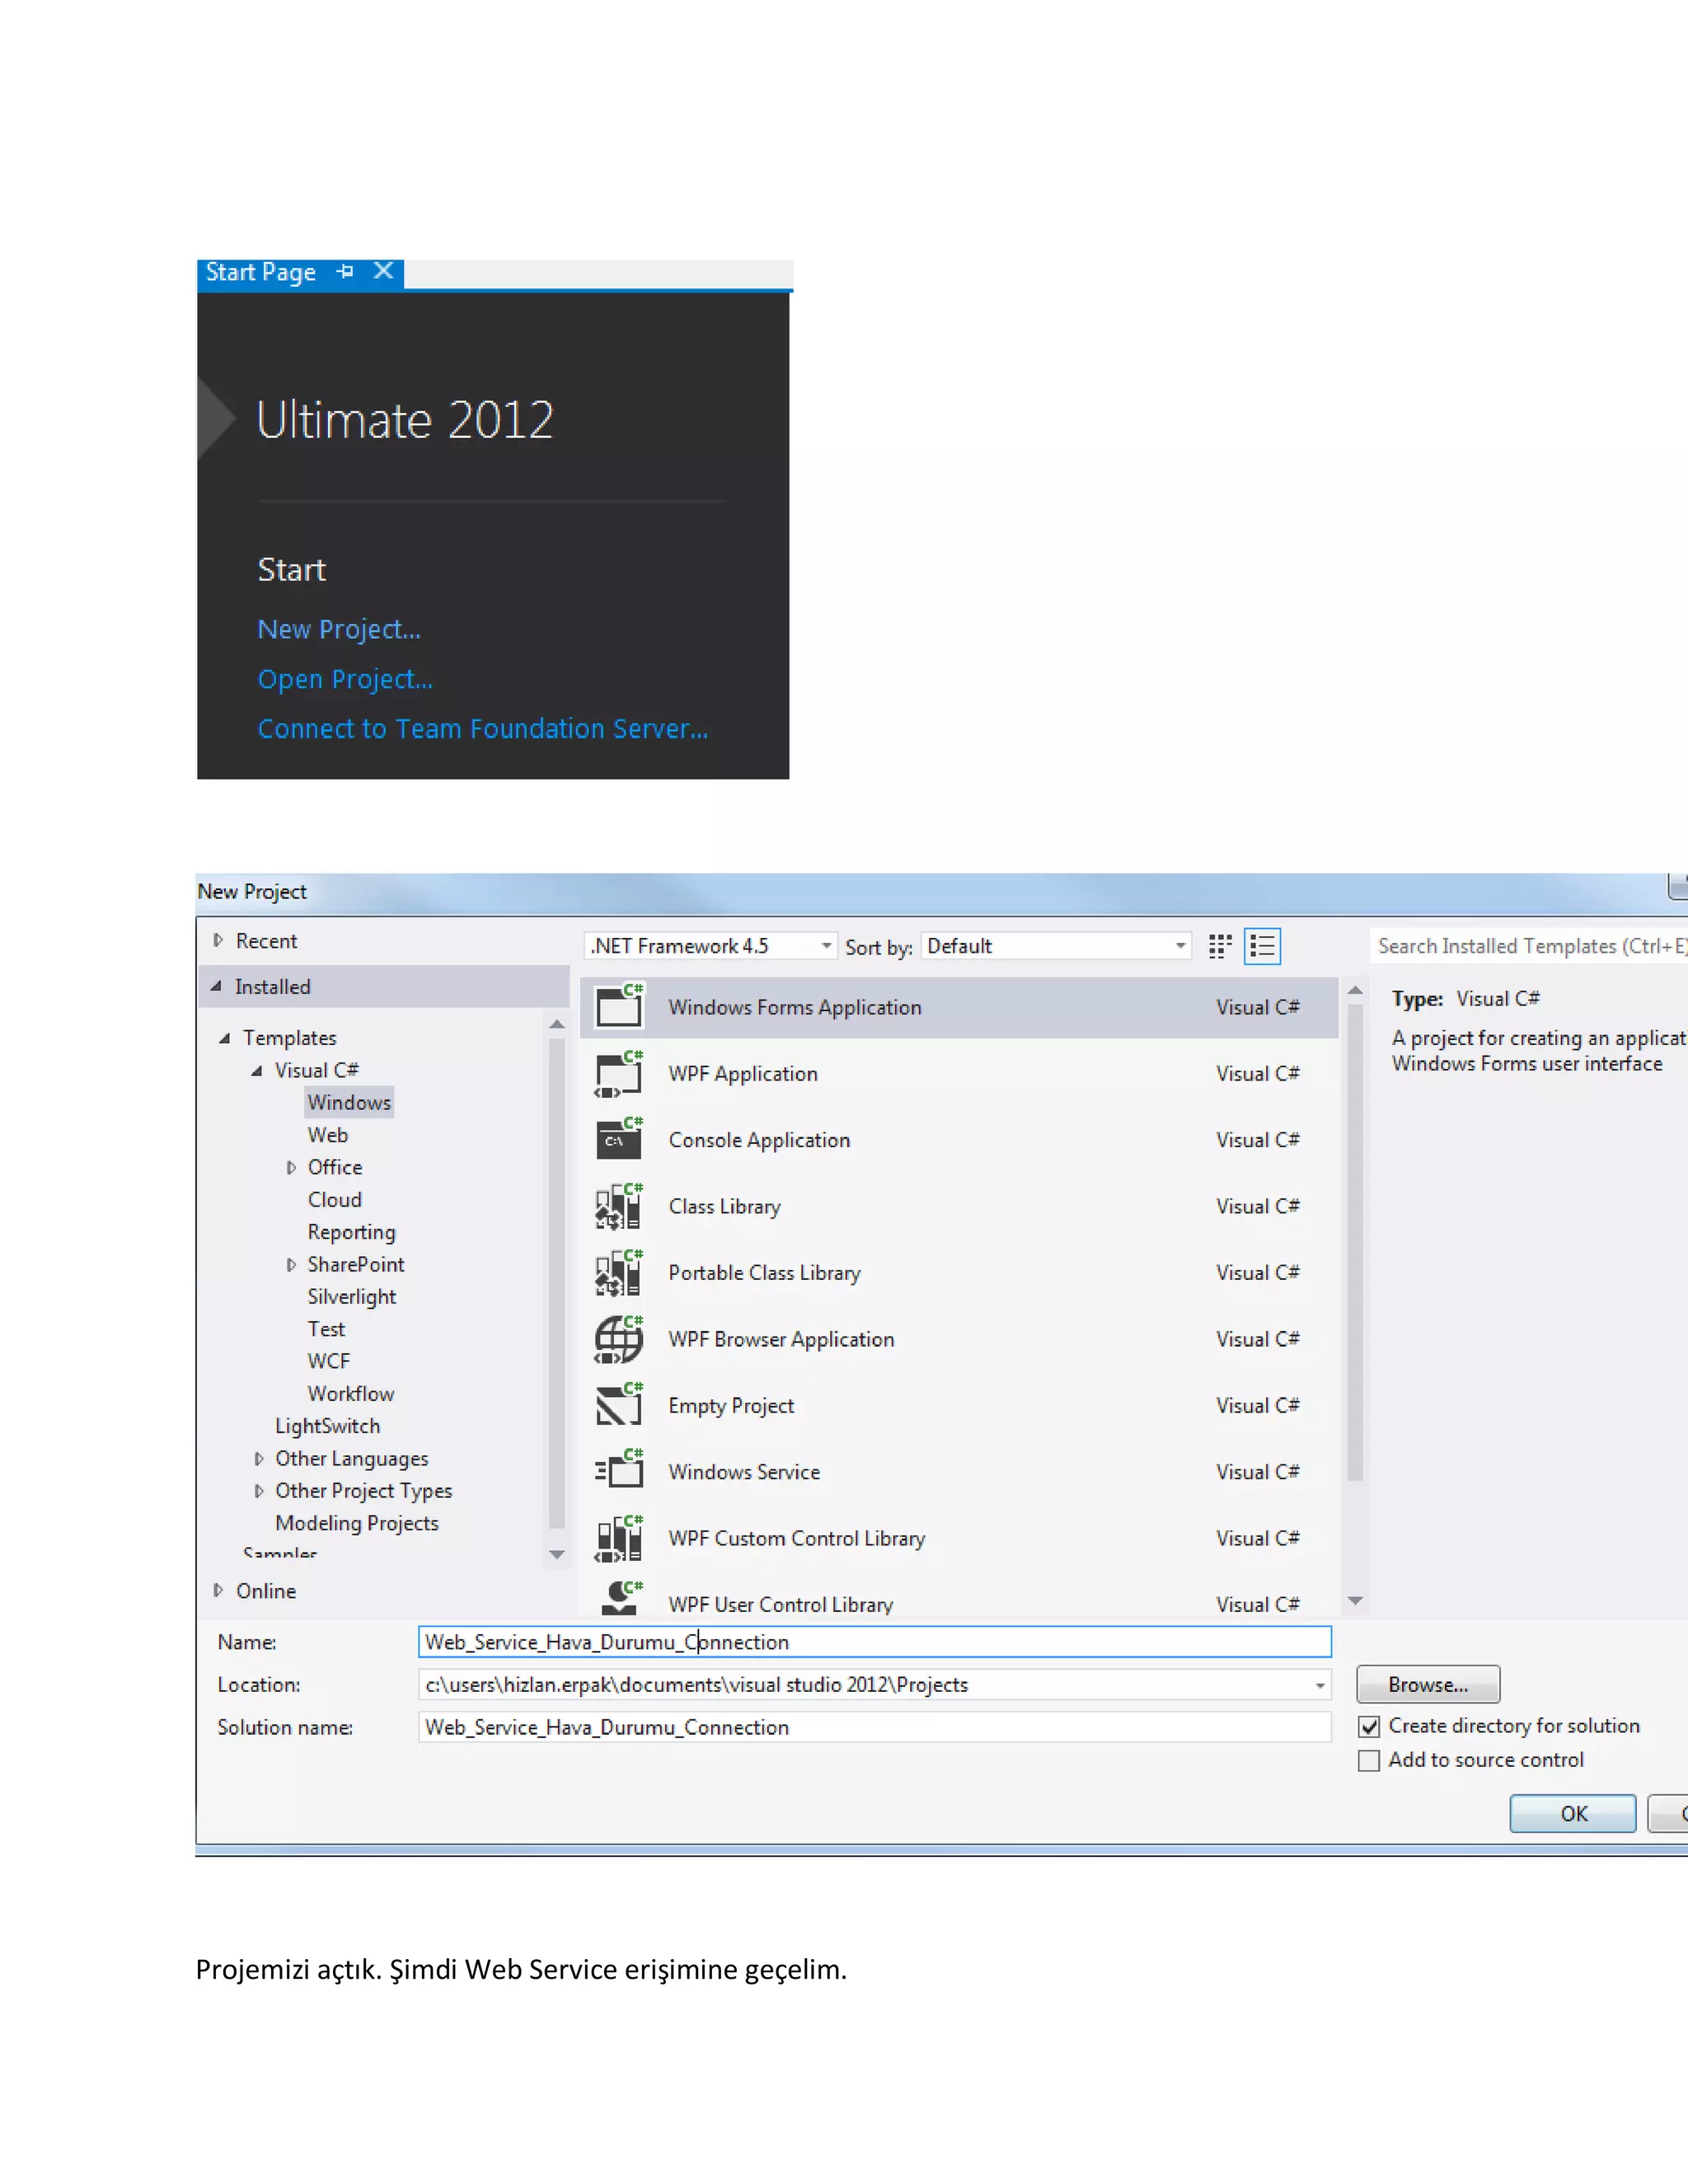Click the New Project... link

(338, 629)
